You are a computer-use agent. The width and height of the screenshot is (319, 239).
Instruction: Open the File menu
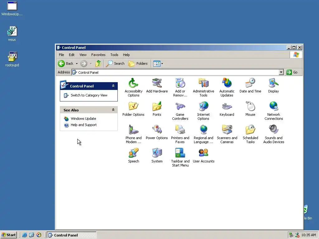[61, 55]
